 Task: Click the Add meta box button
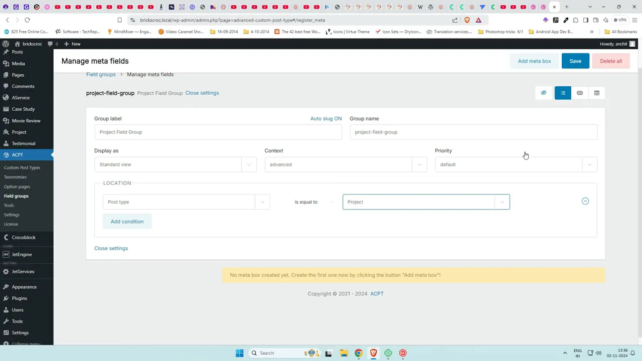(534, 61)
